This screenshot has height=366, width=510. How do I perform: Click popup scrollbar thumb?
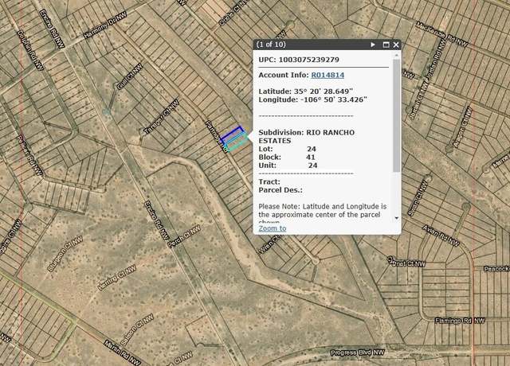click(x=397, y=115)
